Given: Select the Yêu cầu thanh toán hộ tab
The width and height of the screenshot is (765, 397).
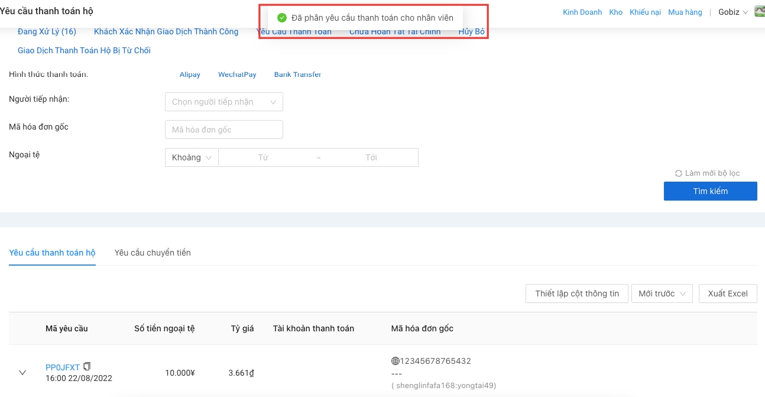Looking at the screenshot, I should (52, 253).
